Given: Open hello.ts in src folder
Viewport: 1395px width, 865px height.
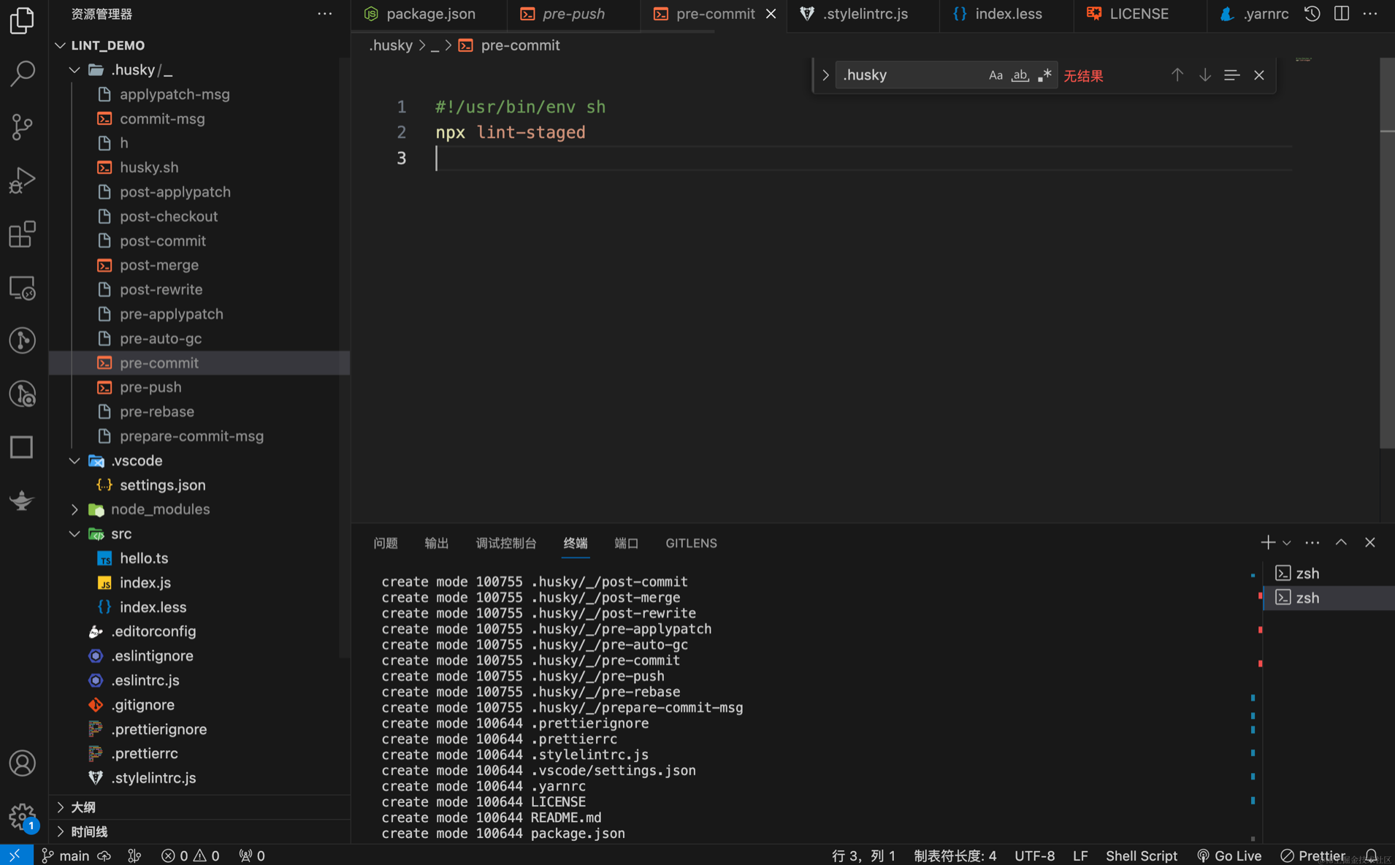Looking at the screenshot, I should point(144,558).
